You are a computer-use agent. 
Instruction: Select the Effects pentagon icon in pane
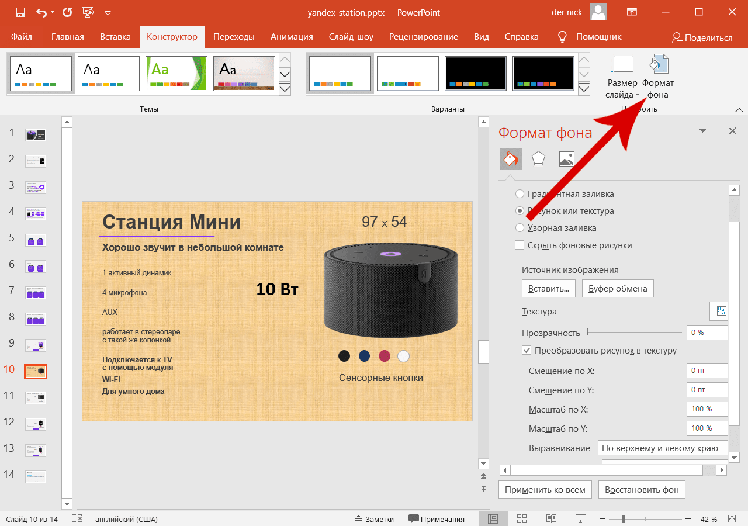pyautogui.click(x=538, y=159)
